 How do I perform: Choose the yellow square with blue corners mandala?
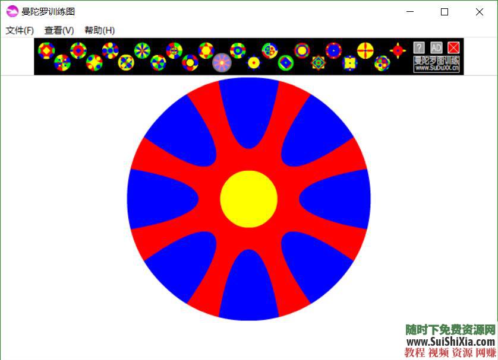[x=350, y=62]
